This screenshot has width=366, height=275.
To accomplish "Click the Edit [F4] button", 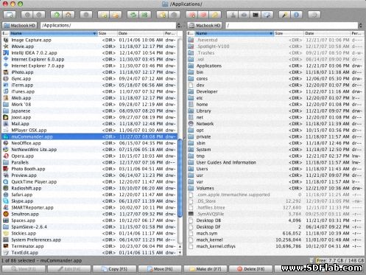I will tap(69, 269).
